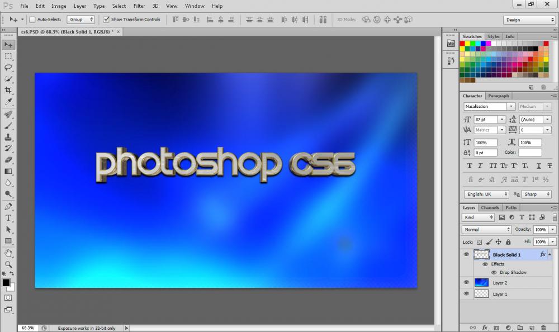Close the cs6.PSD document tab
Image resolution: width=559 pixels, height=332 pixels.
[x=119, y=32]
